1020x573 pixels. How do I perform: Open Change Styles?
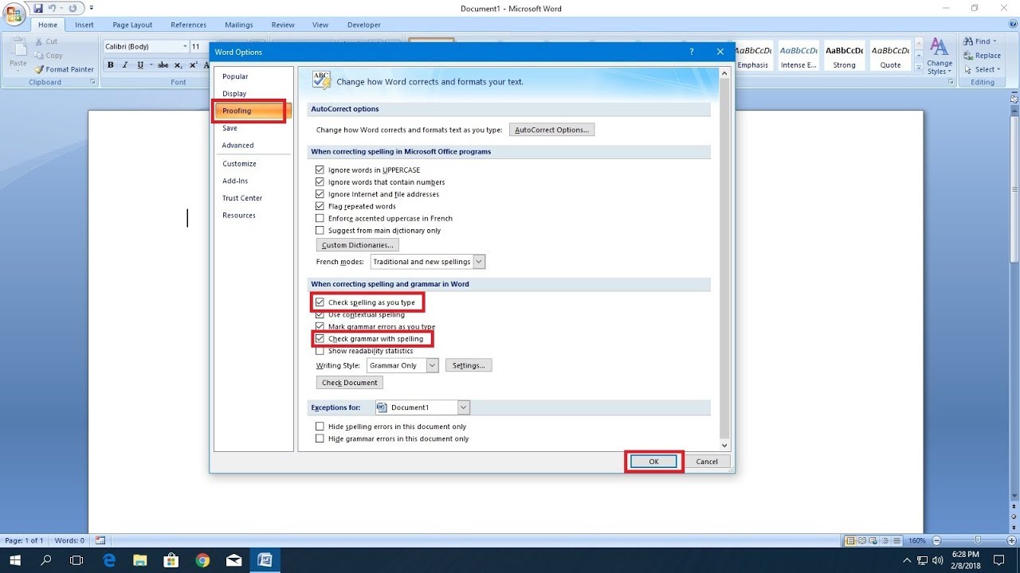click(x=940, y=56)
